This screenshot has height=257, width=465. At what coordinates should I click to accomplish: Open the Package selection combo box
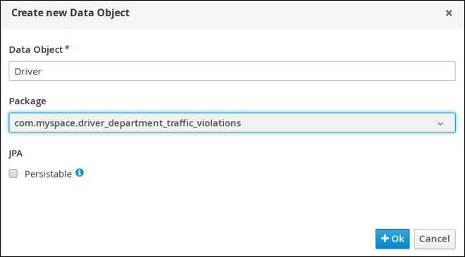[x=232, y=123]
